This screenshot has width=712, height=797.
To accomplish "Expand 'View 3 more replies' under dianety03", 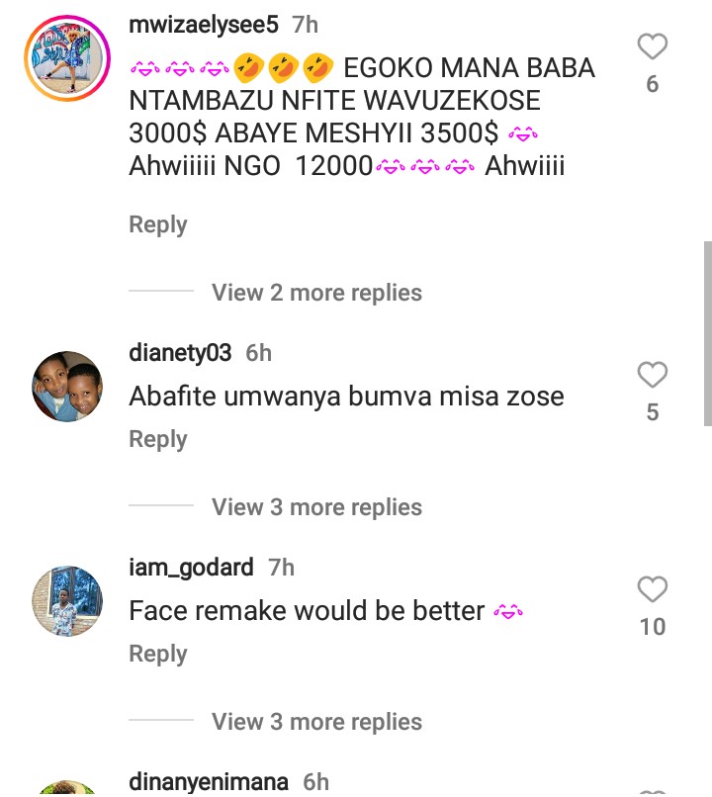I will pos(316,507).
